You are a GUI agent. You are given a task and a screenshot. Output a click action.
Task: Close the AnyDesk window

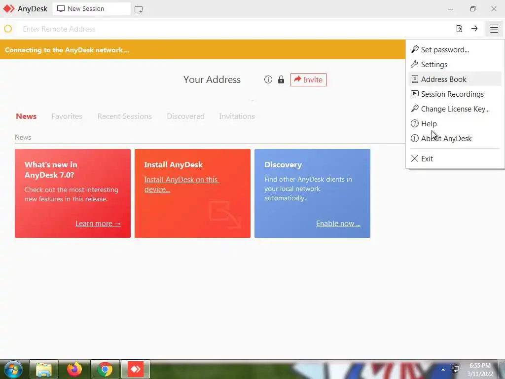point(494,9)
